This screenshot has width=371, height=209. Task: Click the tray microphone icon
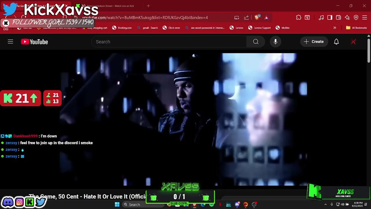(x=332, y=205)
